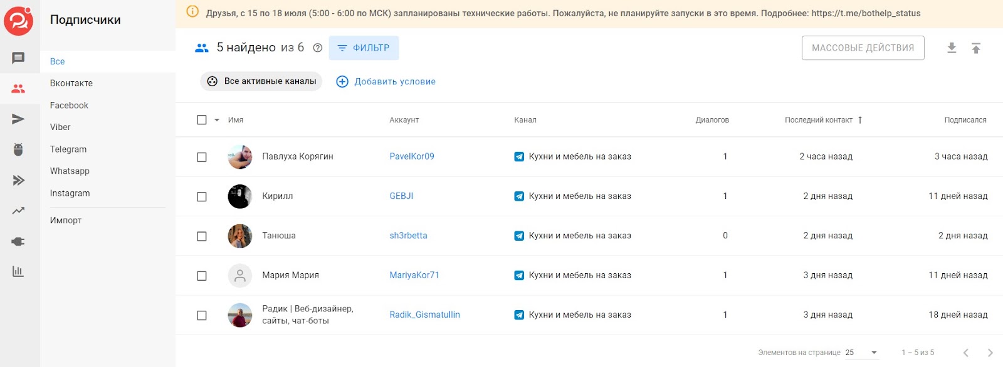
Task: Click the plug integrations sidebar icon
Action: [x=18, y=241]
